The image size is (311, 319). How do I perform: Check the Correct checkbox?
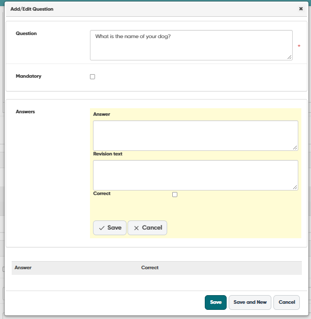point(175,195)
